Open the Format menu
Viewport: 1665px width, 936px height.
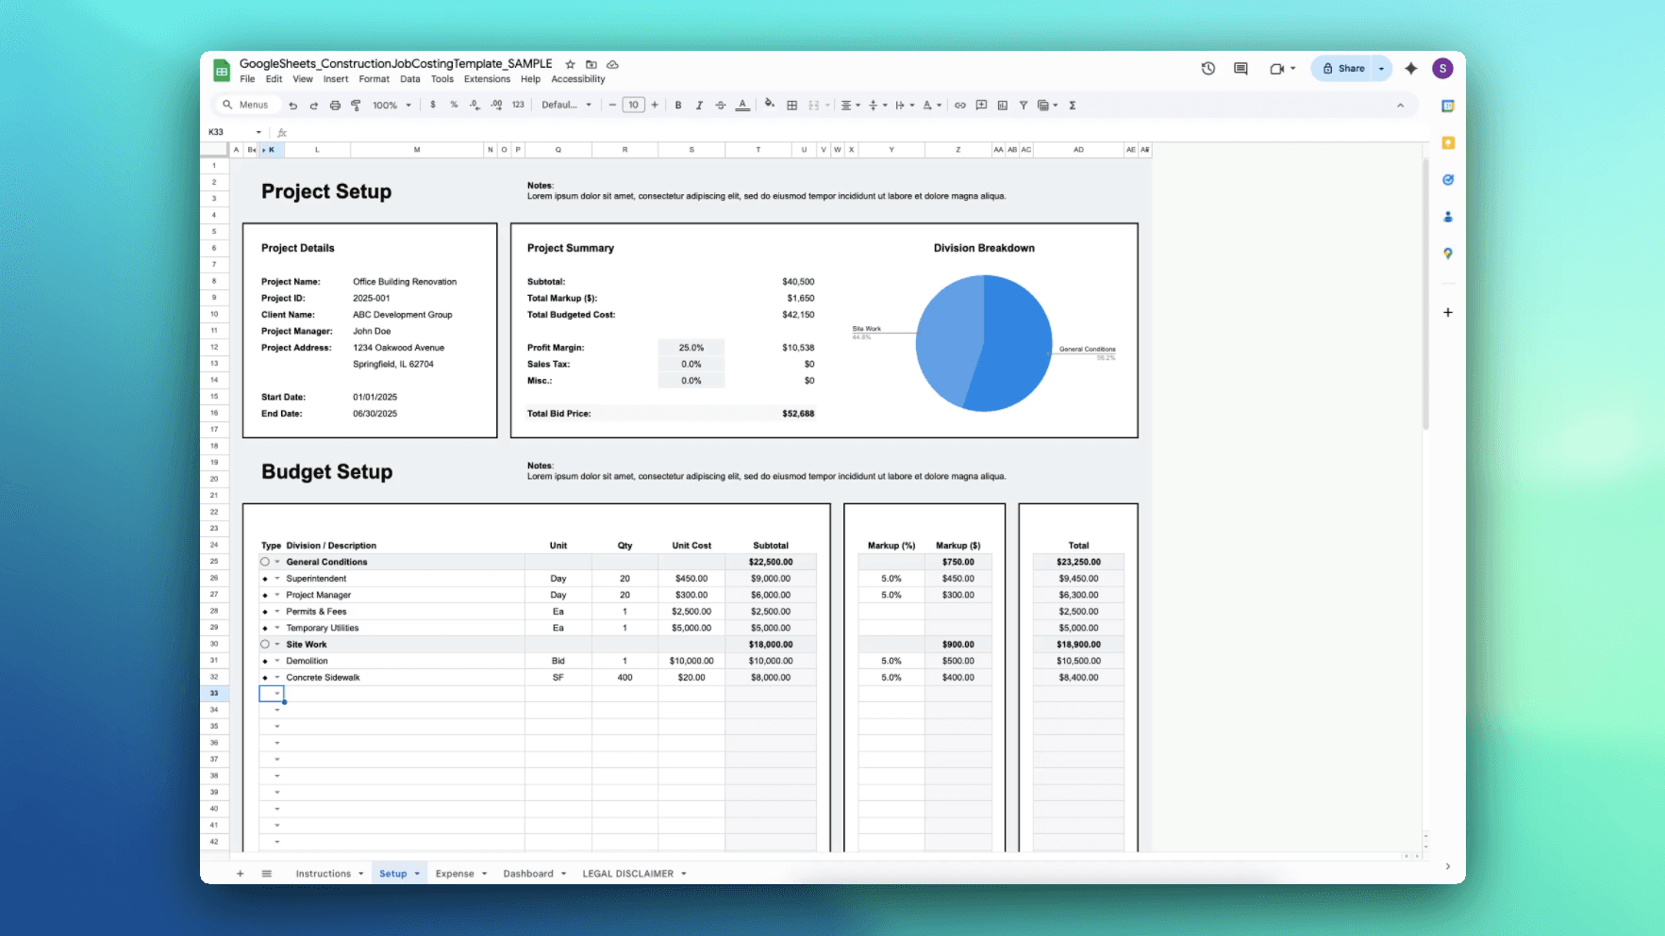click(x=374, y=79)
